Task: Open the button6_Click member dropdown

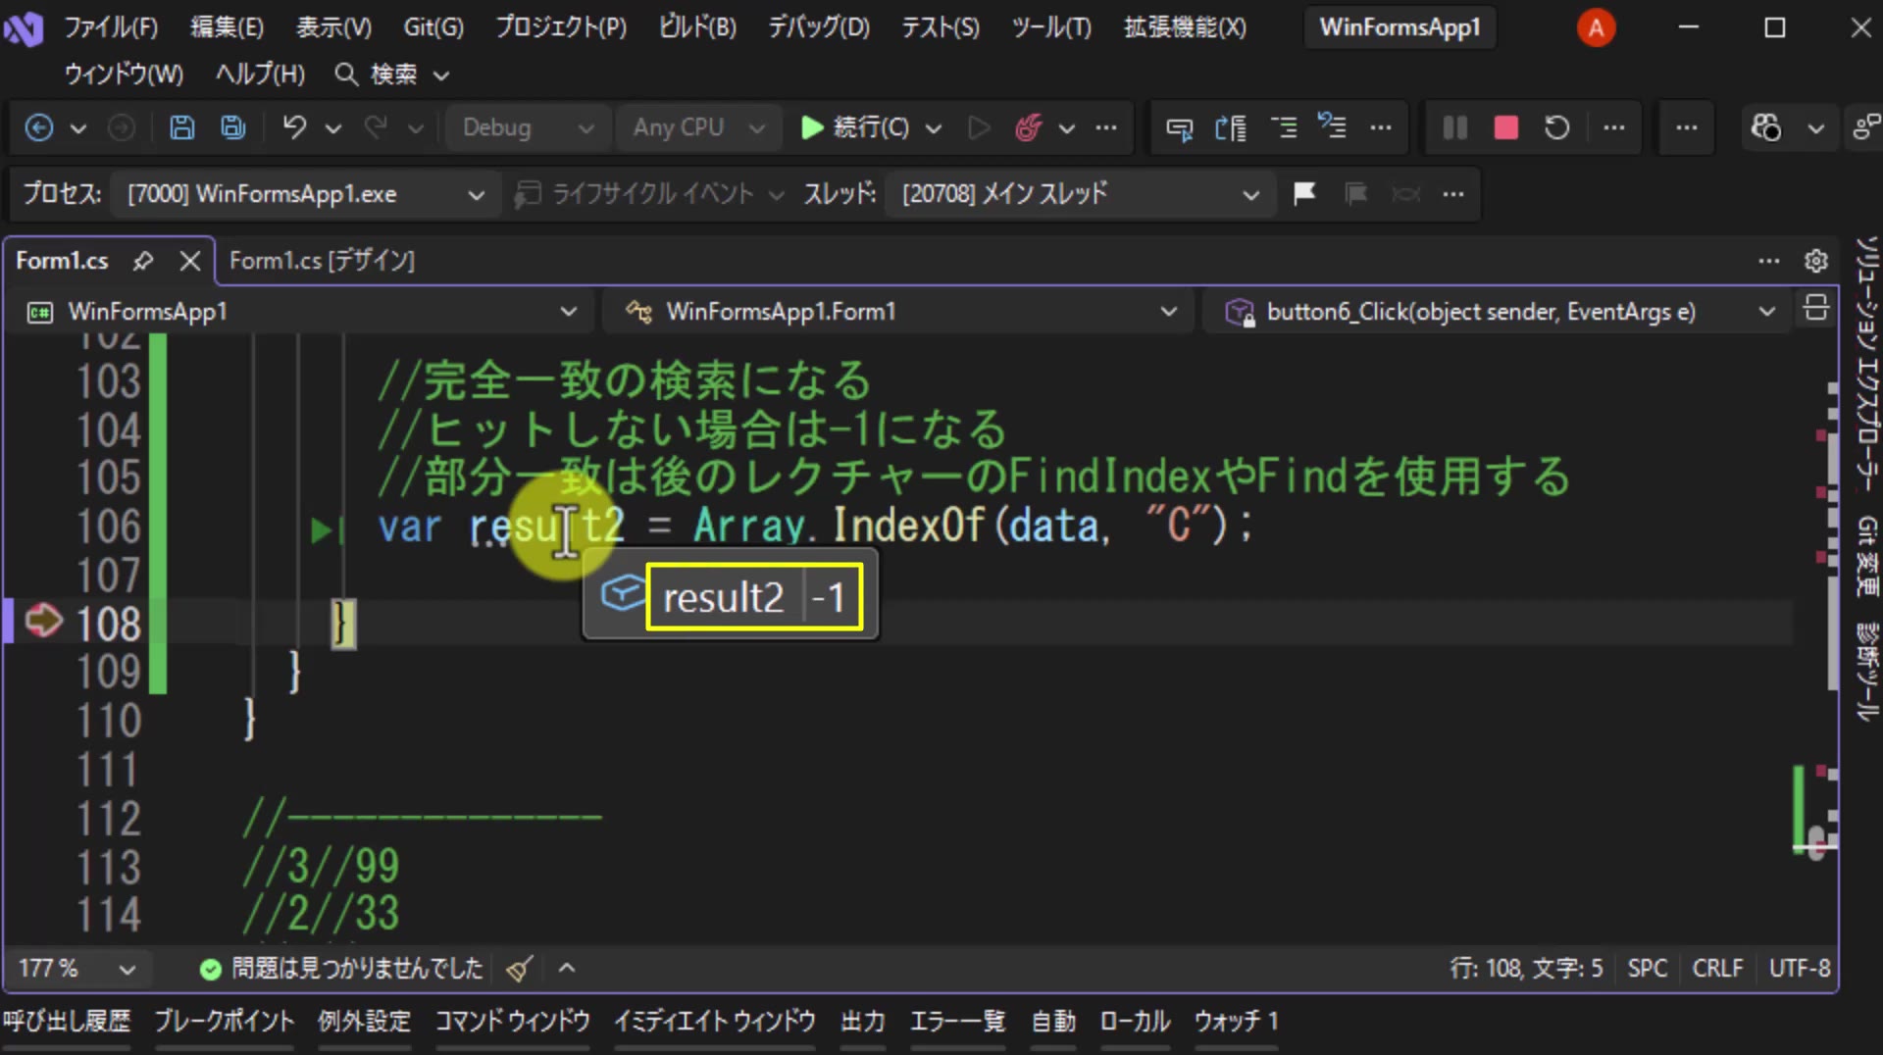Action: click(x=1498, y=312)
